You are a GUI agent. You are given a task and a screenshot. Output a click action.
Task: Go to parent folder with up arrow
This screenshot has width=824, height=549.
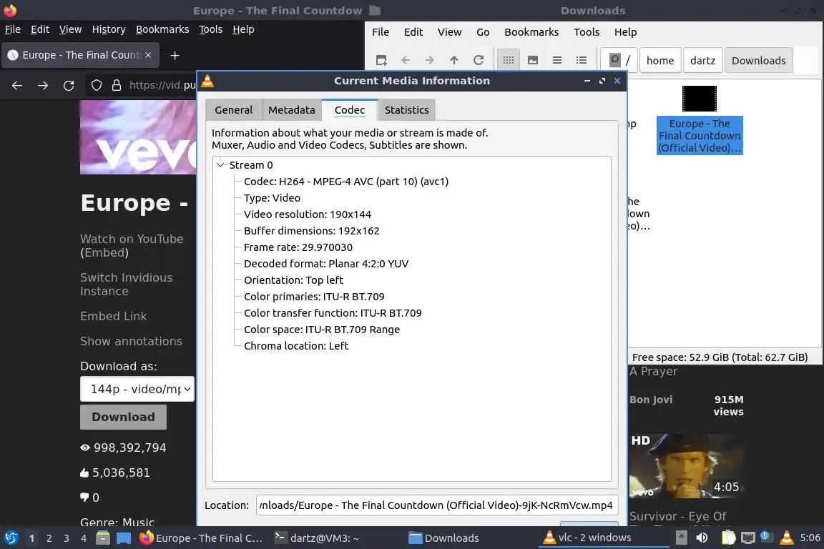[x=454, y=60]
